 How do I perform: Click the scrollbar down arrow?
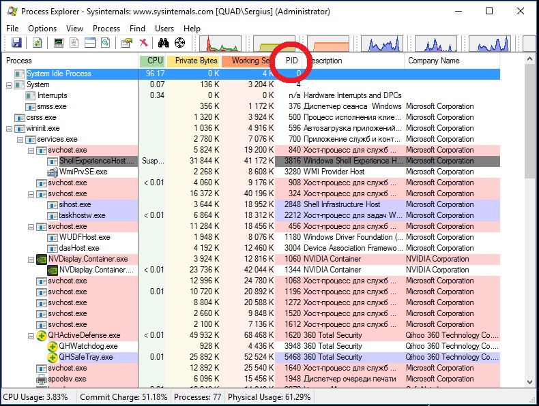[x=529, y=381]
